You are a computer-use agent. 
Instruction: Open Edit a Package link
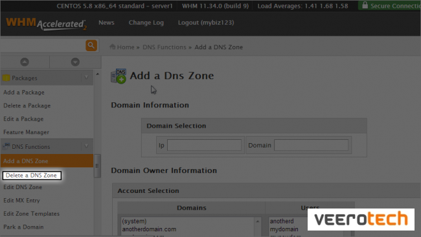coord(23,119)
